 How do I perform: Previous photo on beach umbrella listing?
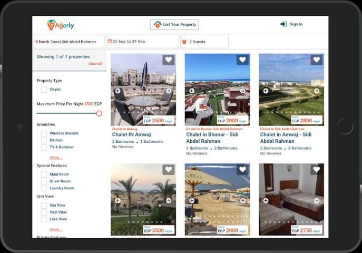(x=192, y=201)
